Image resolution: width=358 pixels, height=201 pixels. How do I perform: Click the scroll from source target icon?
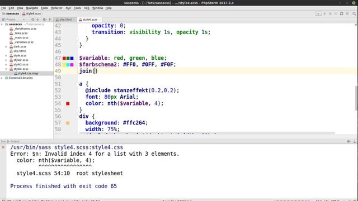click(x=32, y=20)
